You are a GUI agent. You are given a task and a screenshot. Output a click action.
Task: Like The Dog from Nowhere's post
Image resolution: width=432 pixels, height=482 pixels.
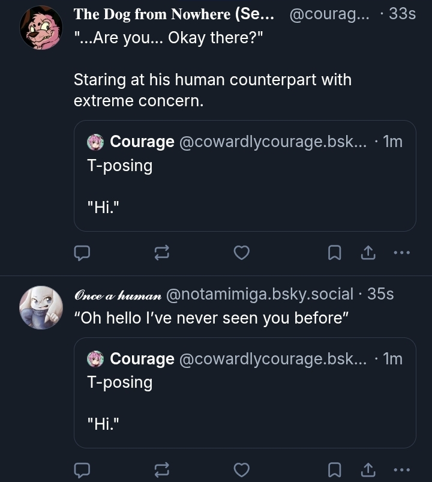coord(241,253)
